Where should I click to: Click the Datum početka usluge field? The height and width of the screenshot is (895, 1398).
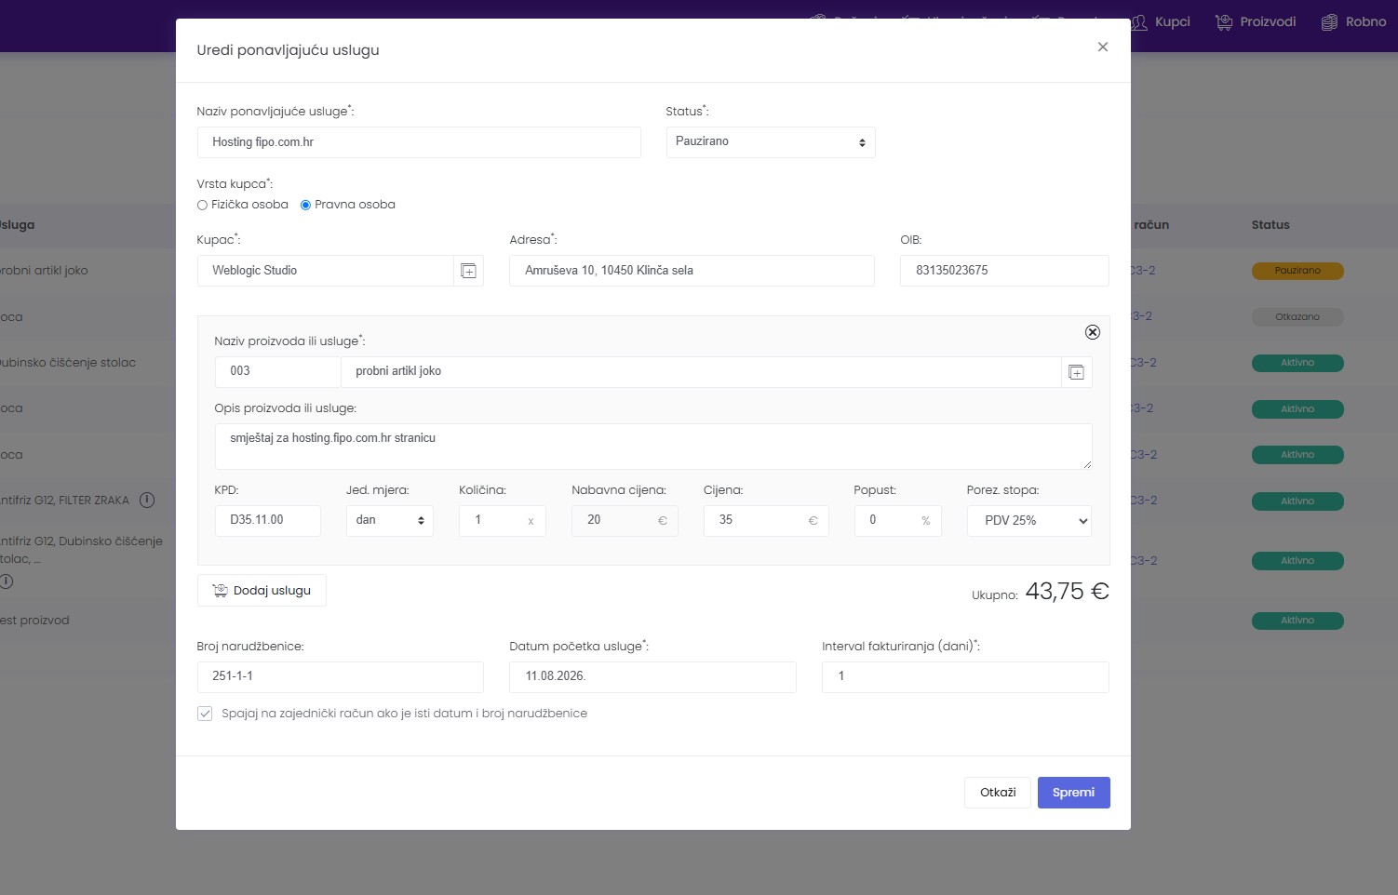pos(652,677)
